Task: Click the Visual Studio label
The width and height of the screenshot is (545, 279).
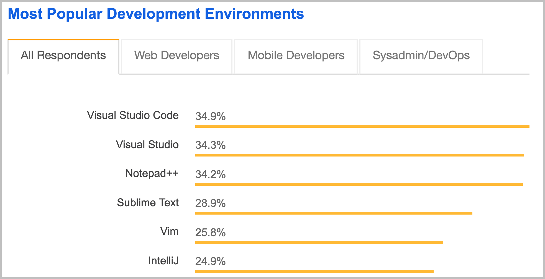Action: pyautogui.click(x=147, y=145)
